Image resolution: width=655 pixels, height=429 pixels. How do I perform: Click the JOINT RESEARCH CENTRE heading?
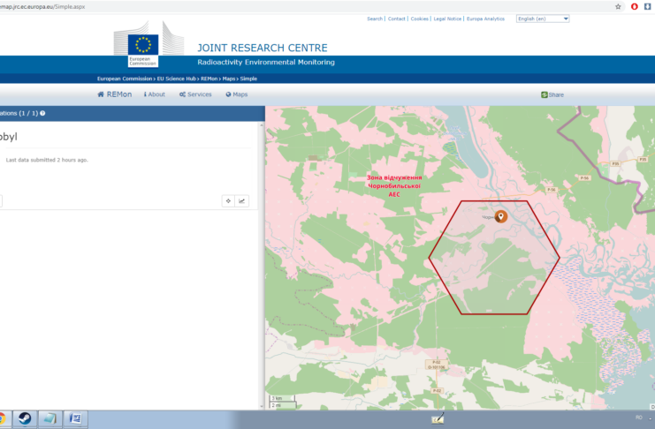coord(263,48)
